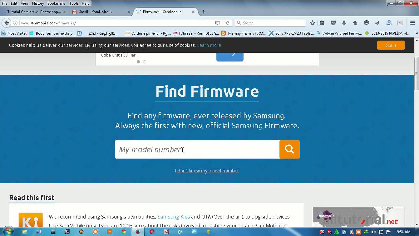The height and width of the screenshot is (236, 419).
Task: Open the site information icon in the address bar
Action: point(15,23)
